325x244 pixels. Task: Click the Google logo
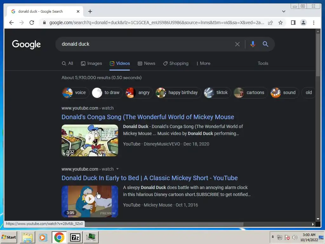[x=26, y=44]
